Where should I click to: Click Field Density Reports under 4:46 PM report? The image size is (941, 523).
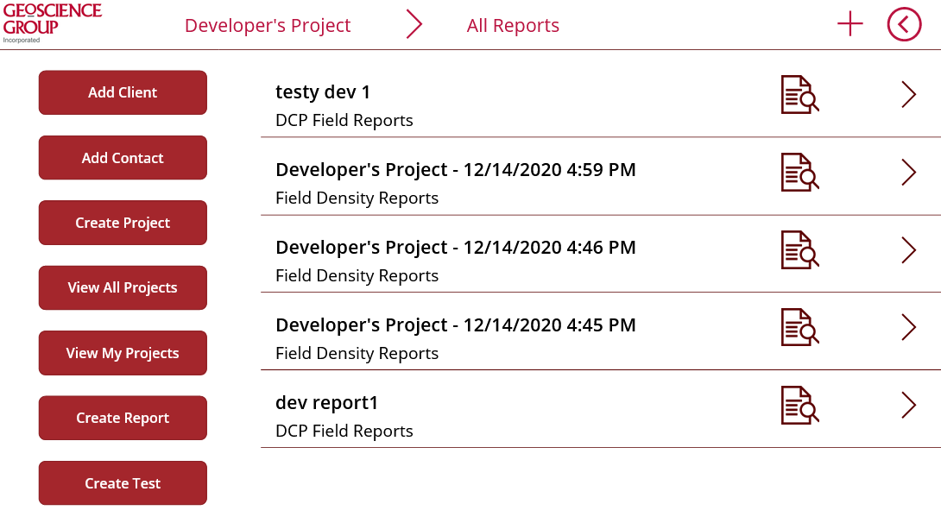tap(357, 276)
